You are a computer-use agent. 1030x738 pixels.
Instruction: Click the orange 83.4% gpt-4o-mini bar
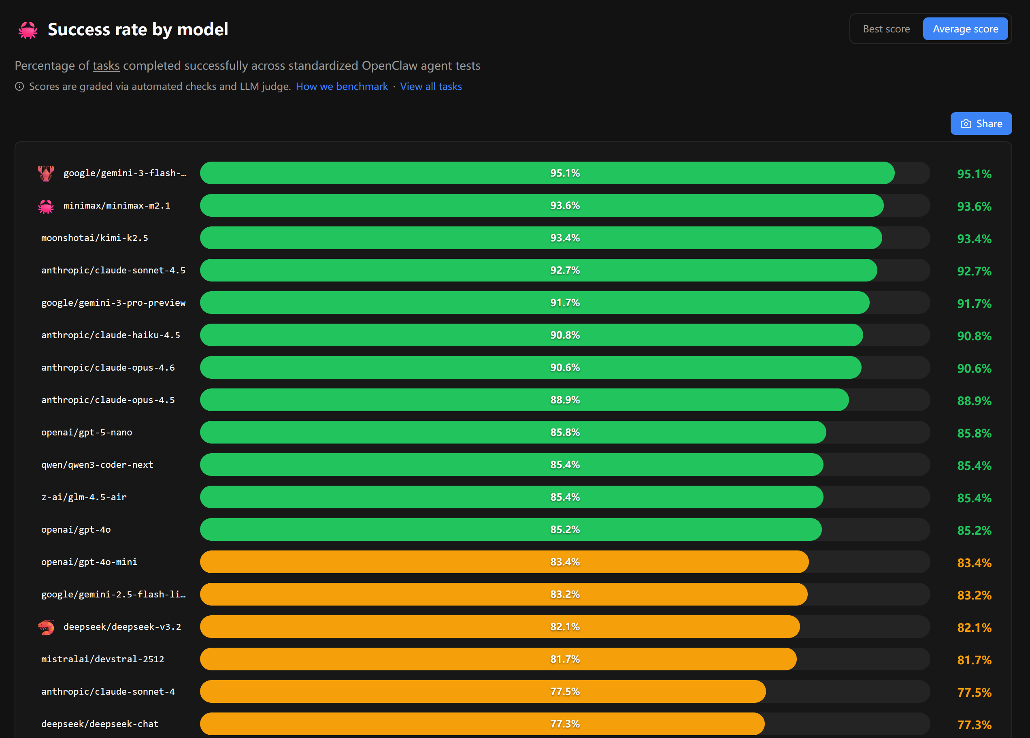tap(504, 562)
